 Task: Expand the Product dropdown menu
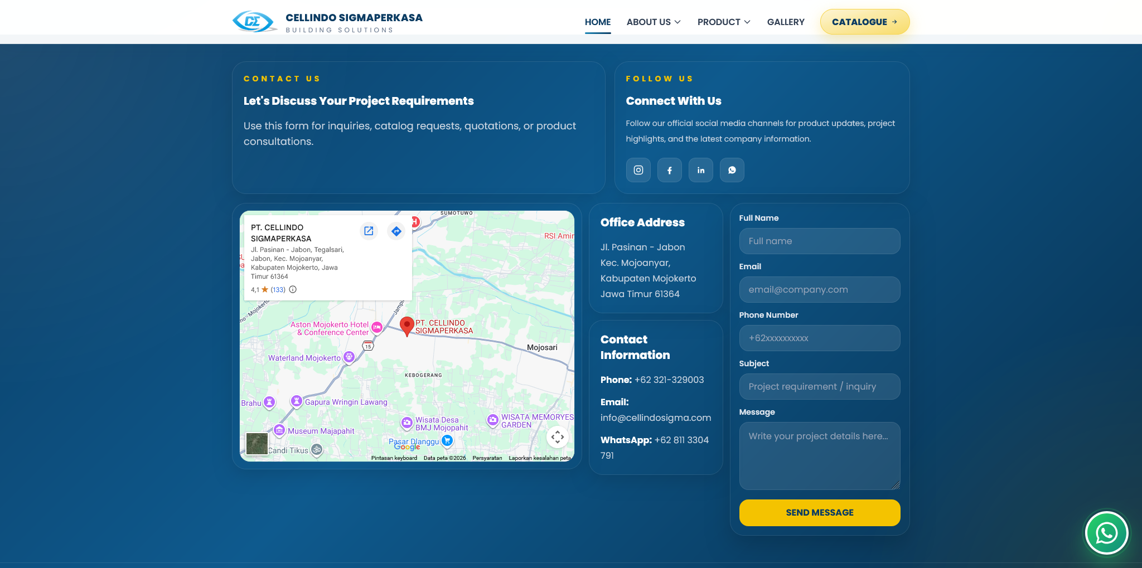(724, 22)
